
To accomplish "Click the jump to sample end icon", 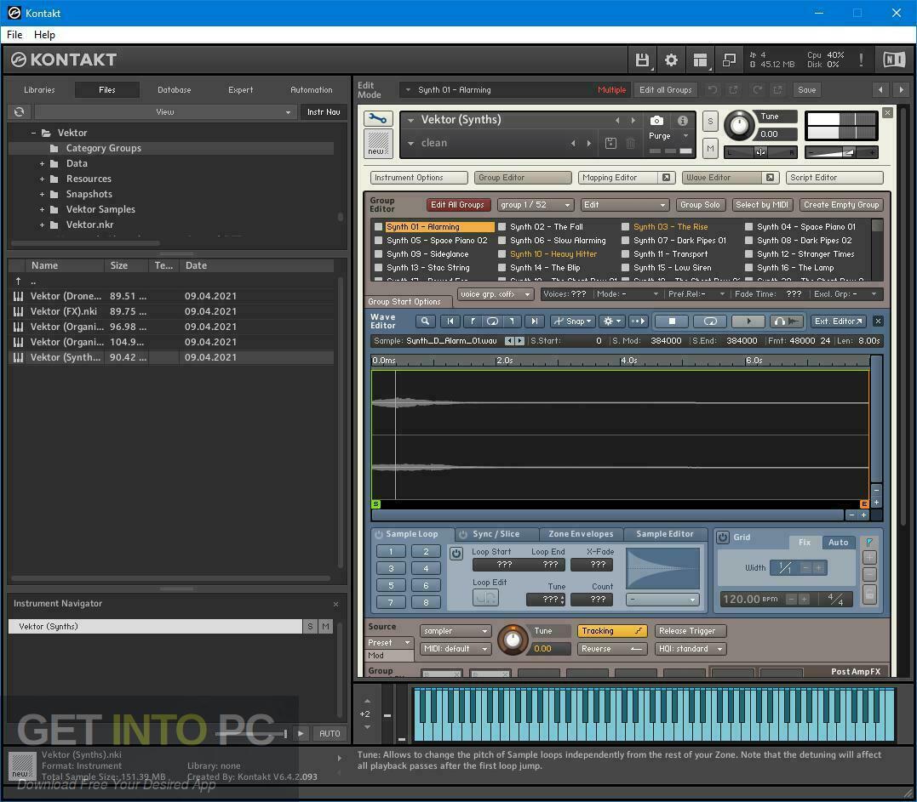I will [533, 321].
